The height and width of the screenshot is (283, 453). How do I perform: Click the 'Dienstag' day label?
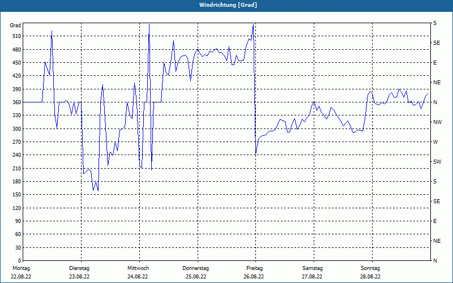79,268
